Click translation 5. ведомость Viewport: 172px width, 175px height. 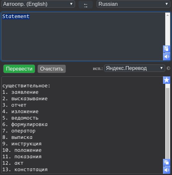point(20,118)
